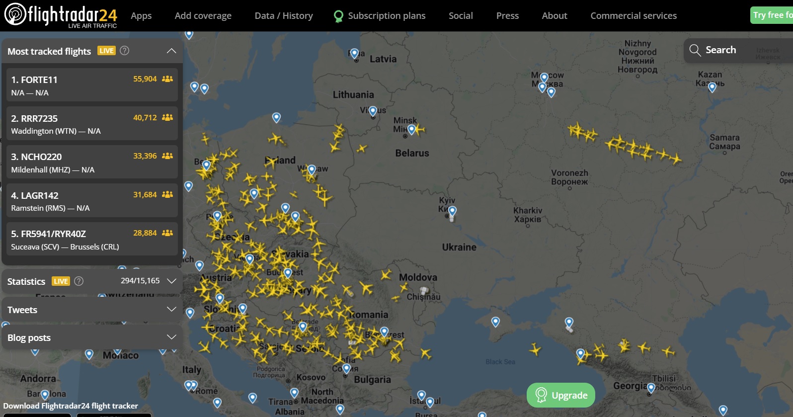Collapse the Most tracked flights panel
The width and height of the screenshot is (793, 417).
pos(171,51)
